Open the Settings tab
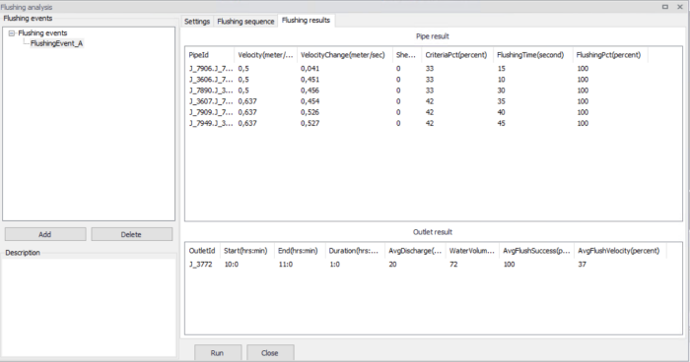690x362 pixels. 197,21
